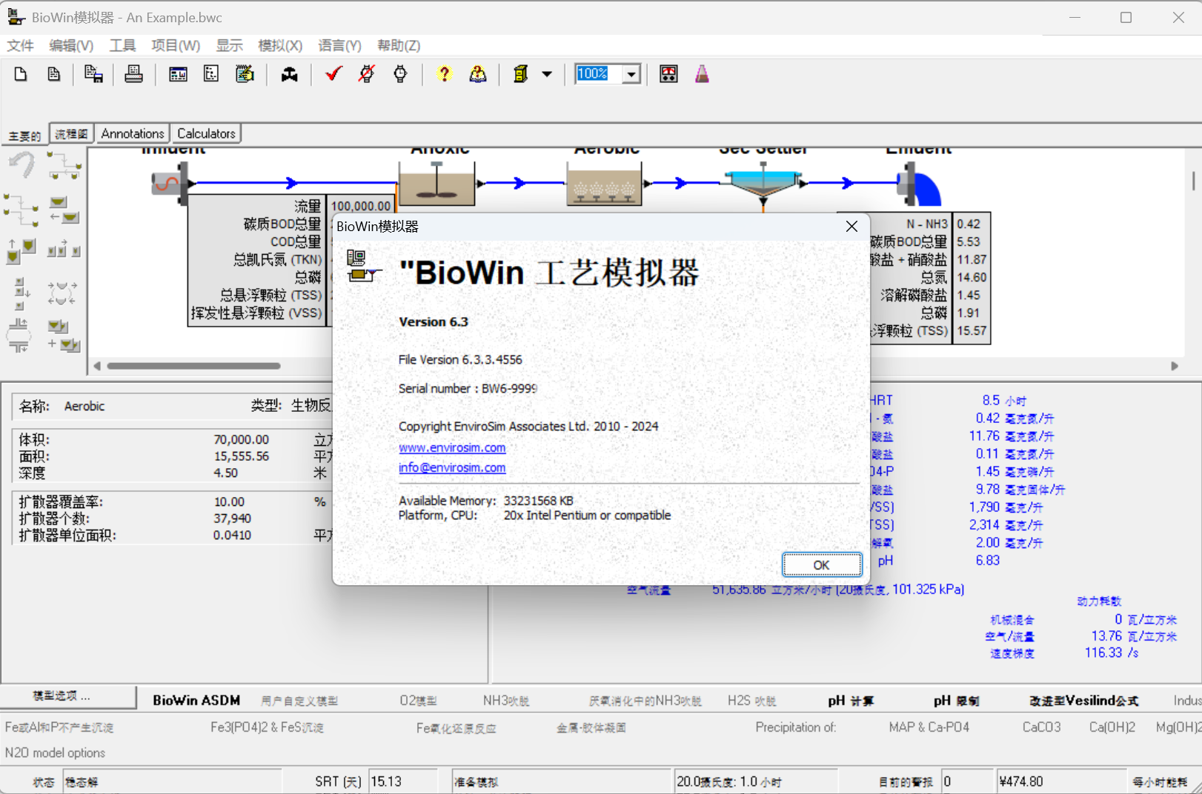This screenshot has width=1202, height=794.
Task: Click the Influent element in flowsheet
Action: pos(172,183)
